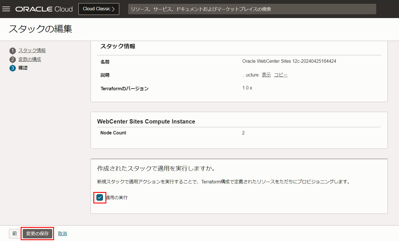Click the truncated description text ...ucture

[250, 75]
